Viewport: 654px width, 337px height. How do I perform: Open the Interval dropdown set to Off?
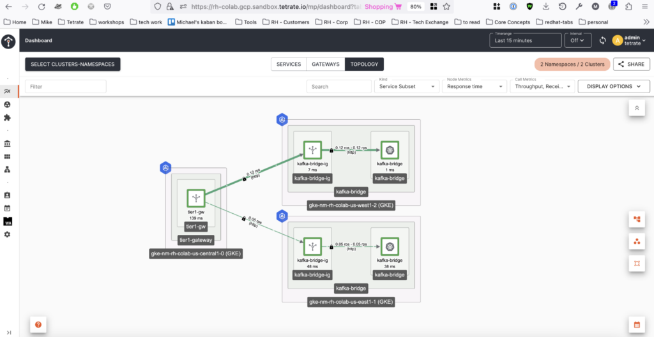click(578, 40)
